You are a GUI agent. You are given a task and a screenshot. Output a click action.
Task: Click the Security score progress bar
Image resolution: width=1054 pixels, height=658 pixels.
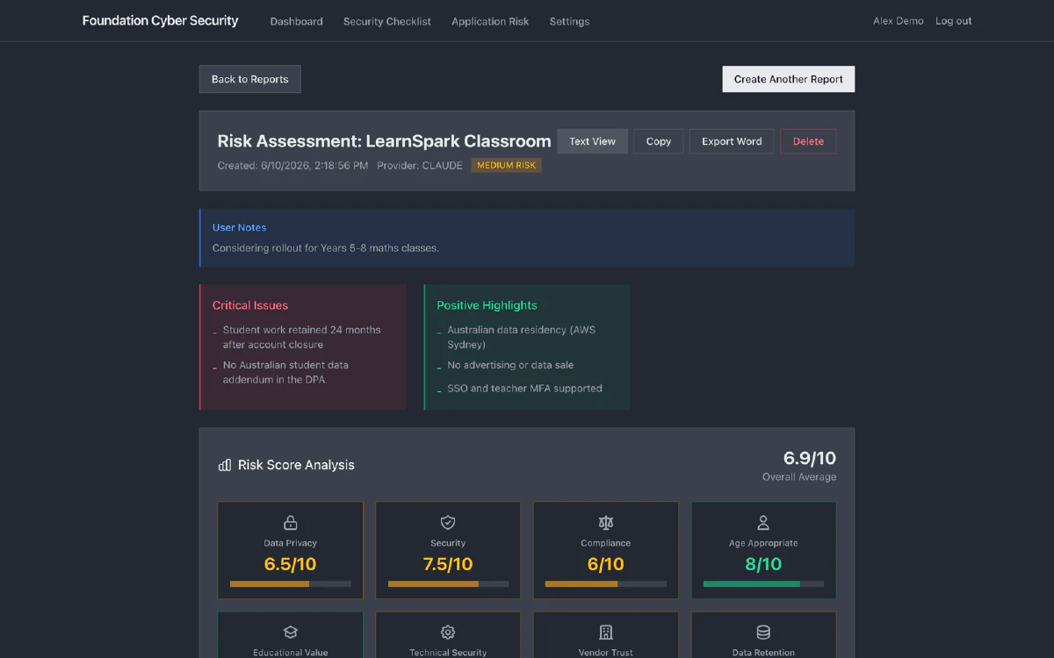(448, 583)
